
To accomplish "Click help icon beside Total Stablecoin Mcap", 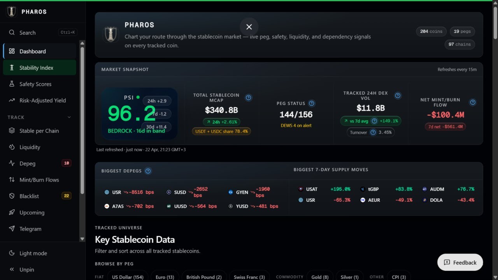I will (248, 98).
